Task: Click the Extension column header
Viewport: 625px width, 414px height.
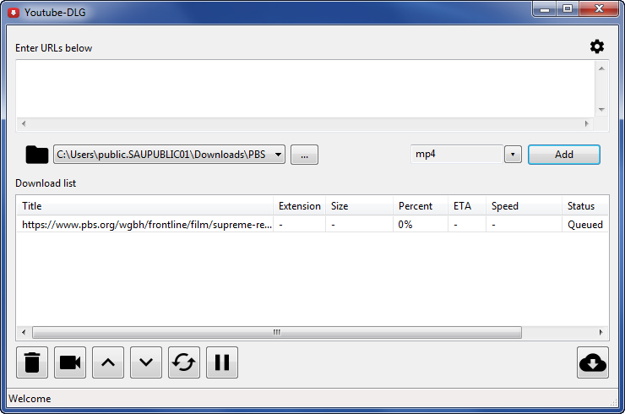Action: click(299, 206)
